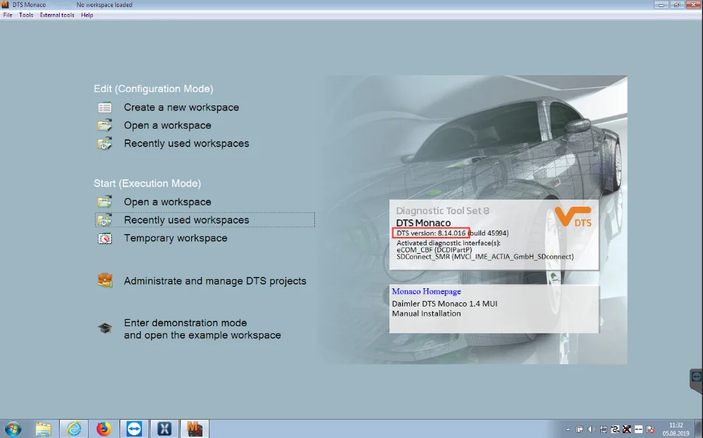703x438 pixels.
Task: Click the build 45994 text
Action: tap(489, 233)
